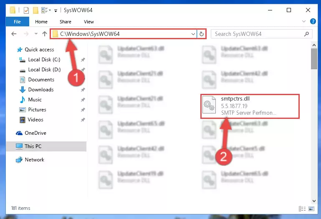The height and width of the screenshot is (219, 321).
Task: Switch to the View ribbon tab
Action: [x=89, y=22]
